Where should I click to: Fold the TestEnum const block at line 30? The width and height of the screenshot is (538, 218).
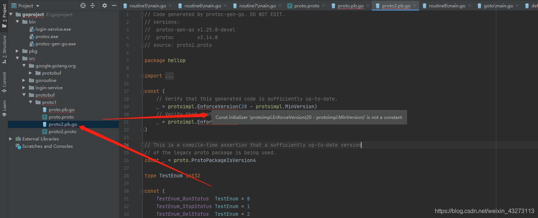[x=142, y=191]
